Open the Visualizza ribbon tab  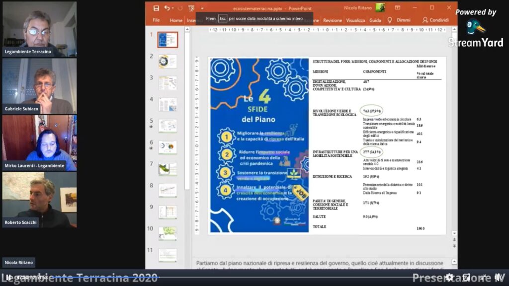tap(355, 20)
